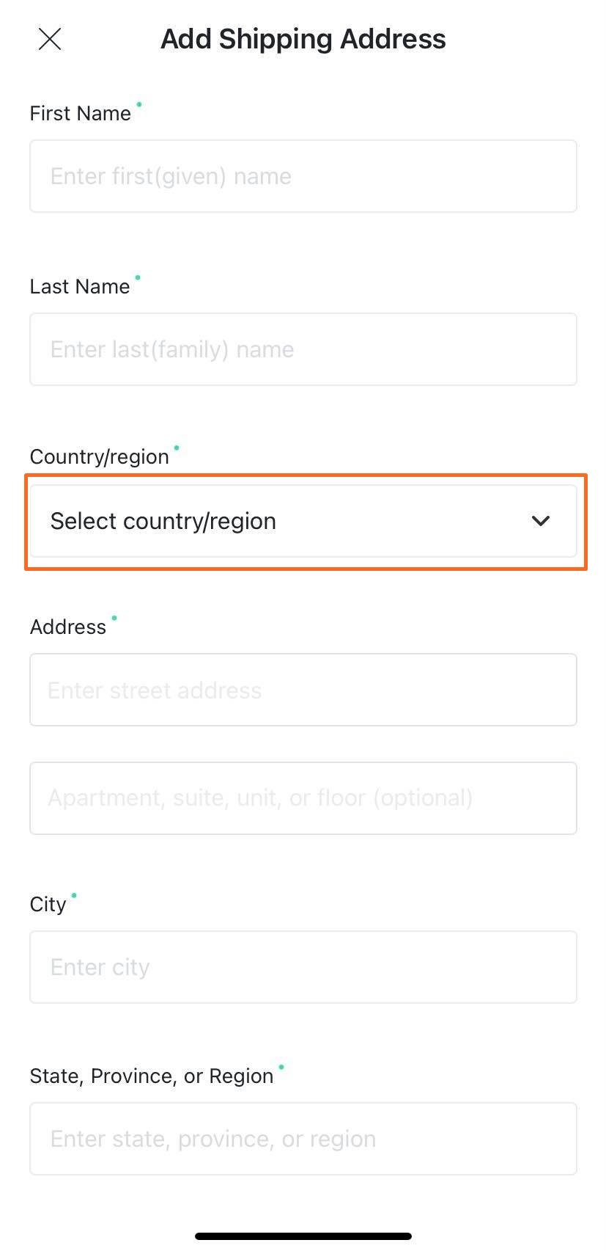The height and width of the screenshot is (1251, 606).
Task: Click the home indicator bar at screen bottom
Action: (303, 1235)
